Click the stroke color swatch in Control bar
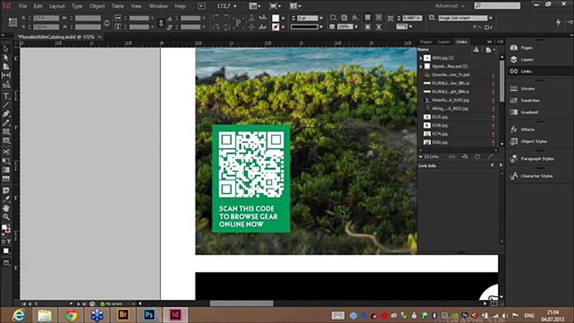Viewport: 574px width, 323px height. click(x=275, y=27)
